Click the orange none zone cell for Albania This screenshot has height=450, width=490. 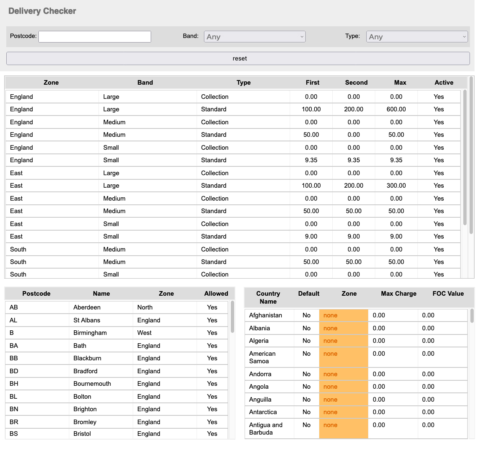point(343,328)
